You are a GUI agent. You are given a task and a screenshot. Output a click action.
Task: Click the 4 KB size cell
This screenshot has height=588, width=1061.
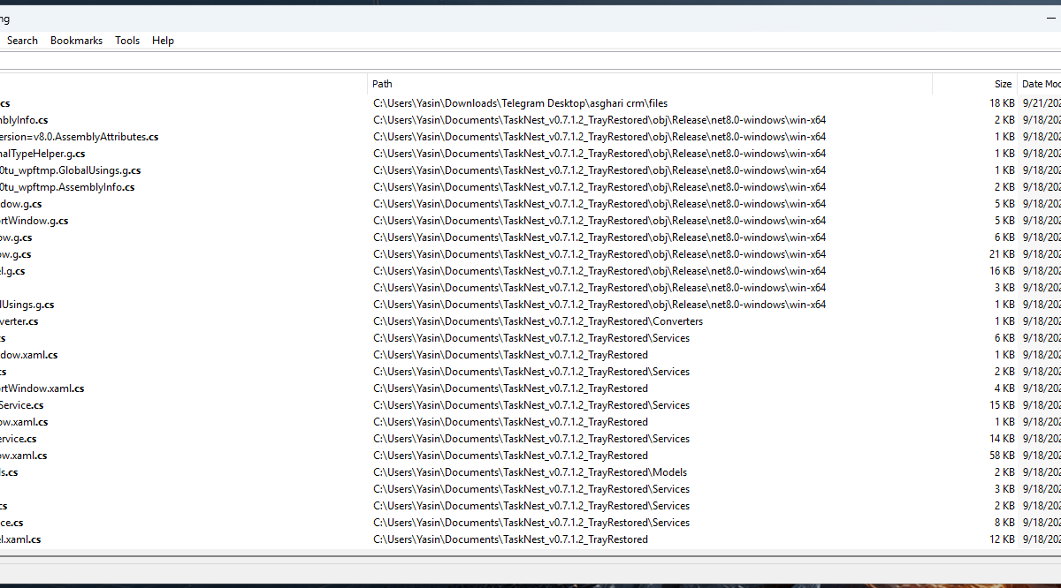click(x=1004, y=388)
